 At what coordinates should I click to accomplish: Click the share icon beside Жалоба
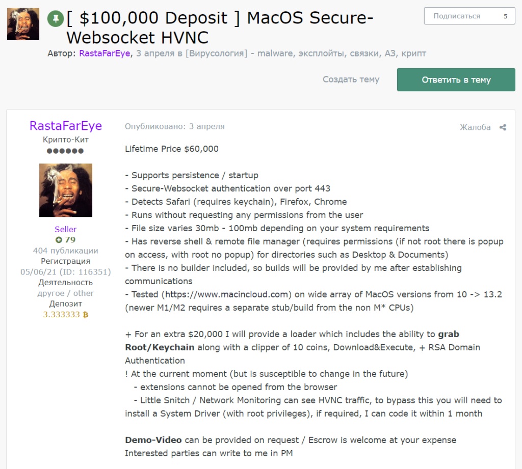click(x=503, y=127)
